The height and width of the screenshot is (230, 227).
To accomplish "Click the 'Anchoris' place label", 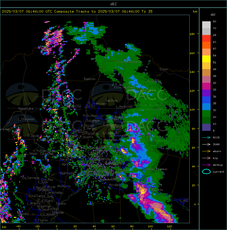I will point(64,186).
